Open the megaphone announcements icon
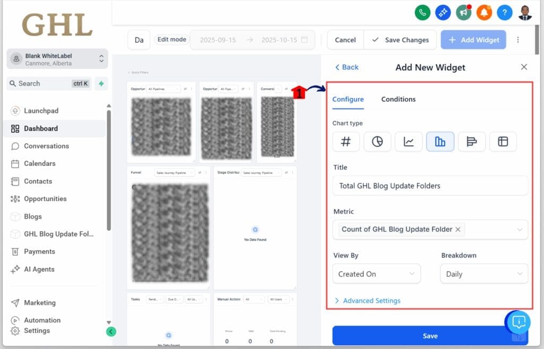544x349 pixels. [463, 12]
